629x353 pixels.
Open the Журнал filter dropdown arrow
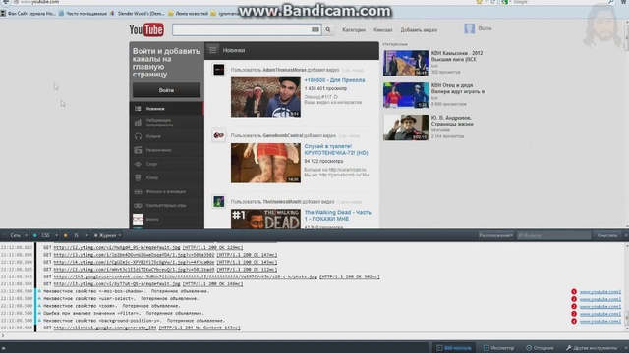[x=120, y=235]
